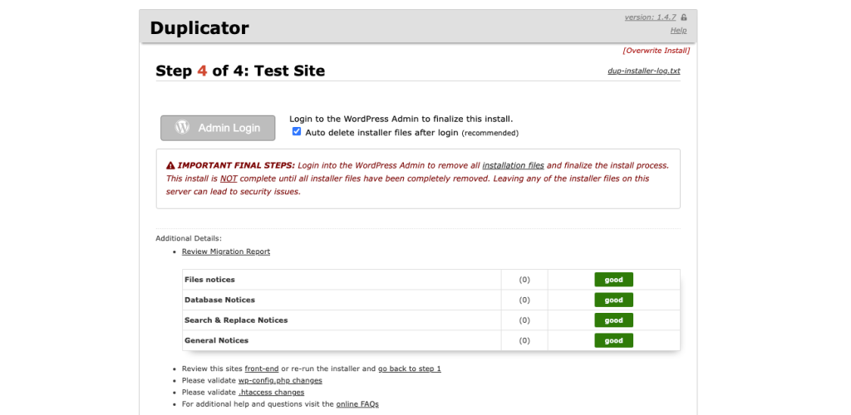Image resolution: width=851 pixels, height=415 pixels.
Task: Click the Duplicator title heading
Action: pyautogui.click(x=199, y=27)
